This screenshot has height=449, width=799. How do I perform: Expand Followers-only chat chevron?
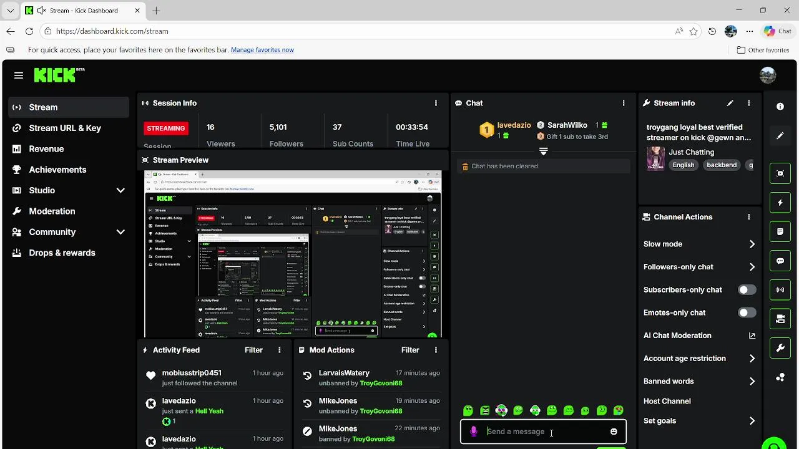point(752,267)
